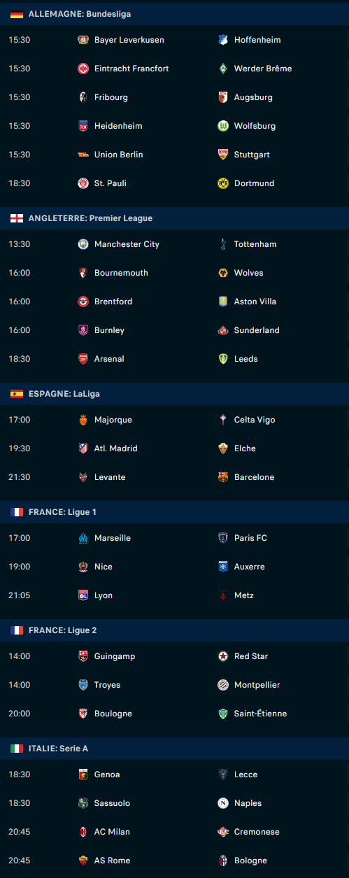Click the Marseille club logo
The image size is (349, 878).
[x=83, y=538]
